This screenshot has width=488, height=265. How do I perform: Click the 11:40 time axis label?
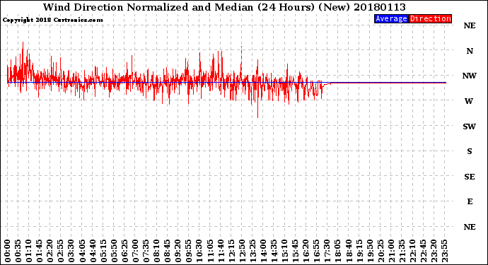pos(221,251)
